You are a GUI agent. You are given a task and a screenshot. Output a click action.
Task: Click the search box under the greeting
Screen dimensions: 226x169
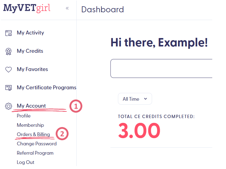[162, 69]
